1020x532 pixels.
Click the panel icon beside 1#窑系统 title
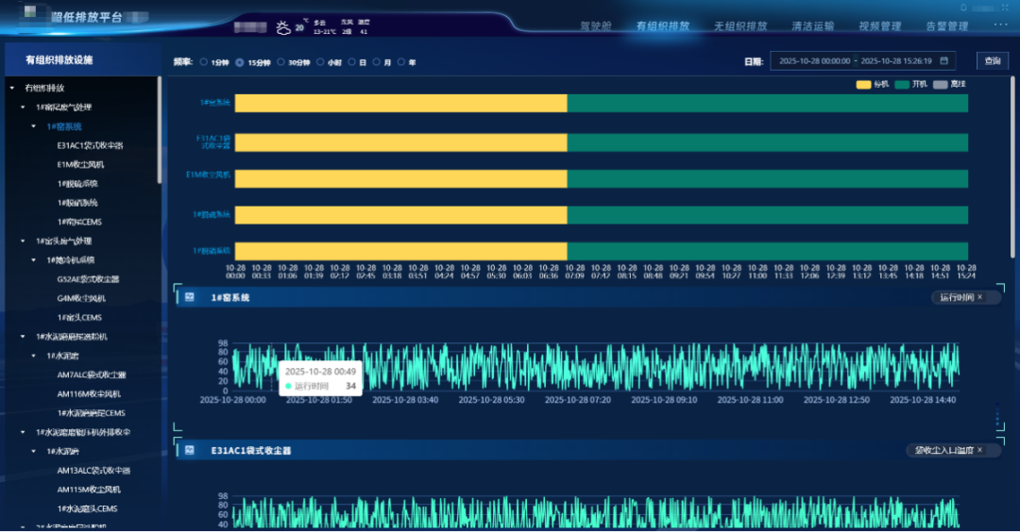click(x=189, y=298)
